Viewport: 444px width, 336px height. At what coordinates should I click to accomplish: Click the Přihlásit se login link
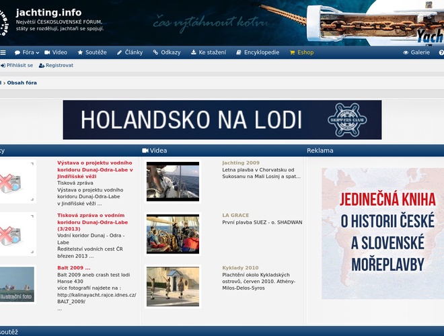tap(19, 65)
